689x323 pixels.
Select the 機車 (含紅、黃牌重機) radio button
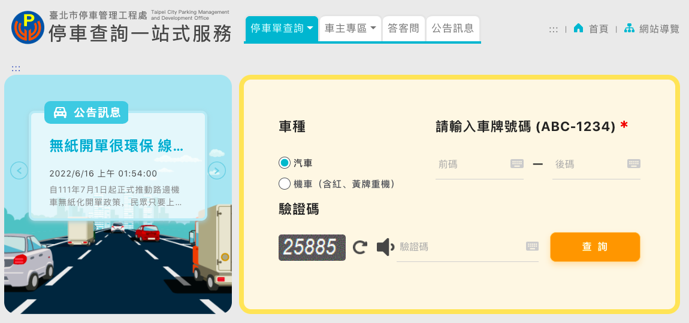click(285, 184)
